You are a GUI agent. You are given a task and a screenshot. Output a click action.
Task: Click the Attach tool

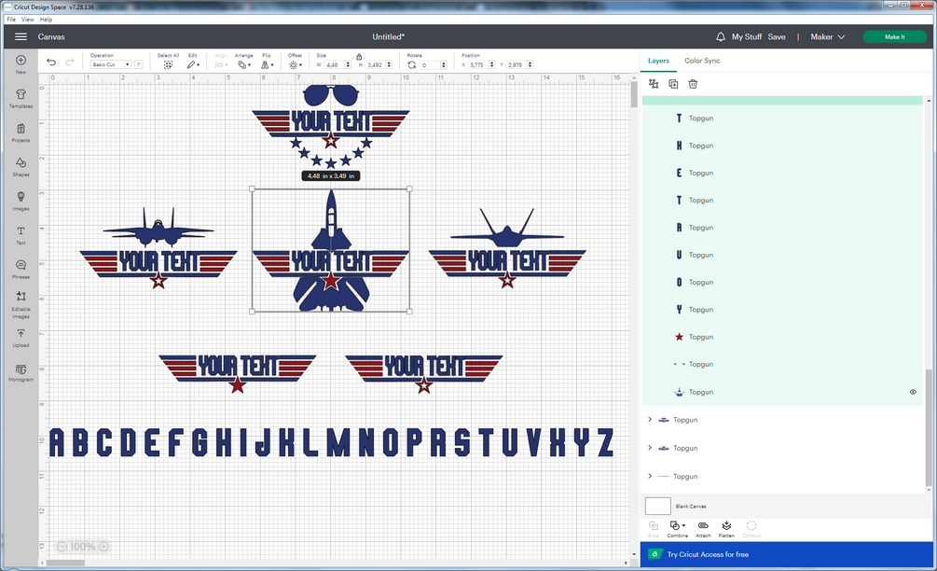(x=703, y=529)
